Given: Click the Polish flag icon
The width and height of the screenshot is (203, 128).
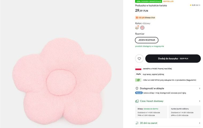Looking at the screenshot, I should (138, 69).
